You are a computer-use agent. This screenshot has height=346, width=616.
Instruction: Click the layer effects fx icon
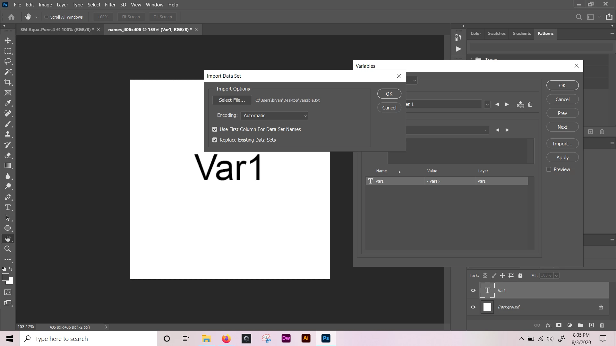click(x=548, y=325)
